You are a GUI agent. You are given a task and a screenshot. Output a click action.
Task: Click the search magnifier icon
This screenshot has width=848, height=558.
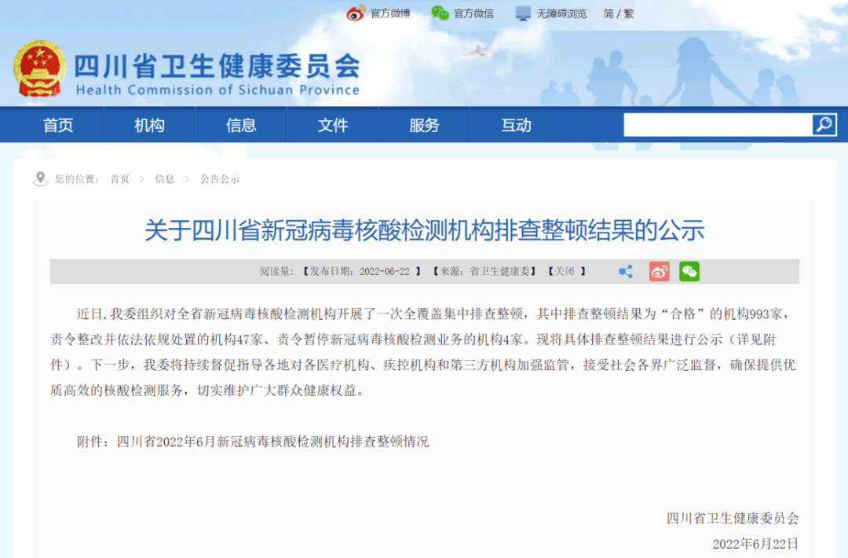[824, 124]
